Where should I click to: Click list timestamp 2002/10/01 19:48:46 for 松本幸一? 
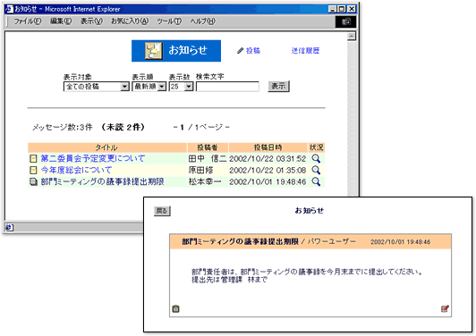coord(268,181)
